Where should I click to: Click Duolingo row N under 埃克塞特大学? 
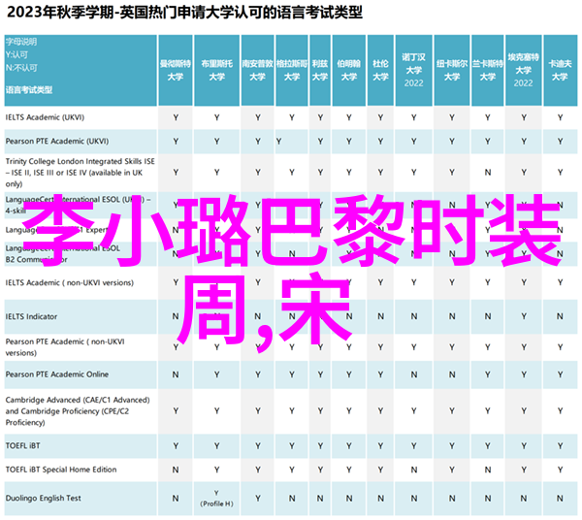pos(524,498)
